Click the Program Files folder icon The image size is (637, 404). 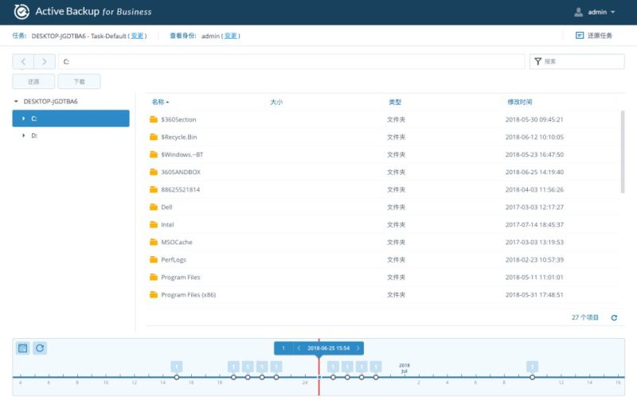[x=154, y=277]
